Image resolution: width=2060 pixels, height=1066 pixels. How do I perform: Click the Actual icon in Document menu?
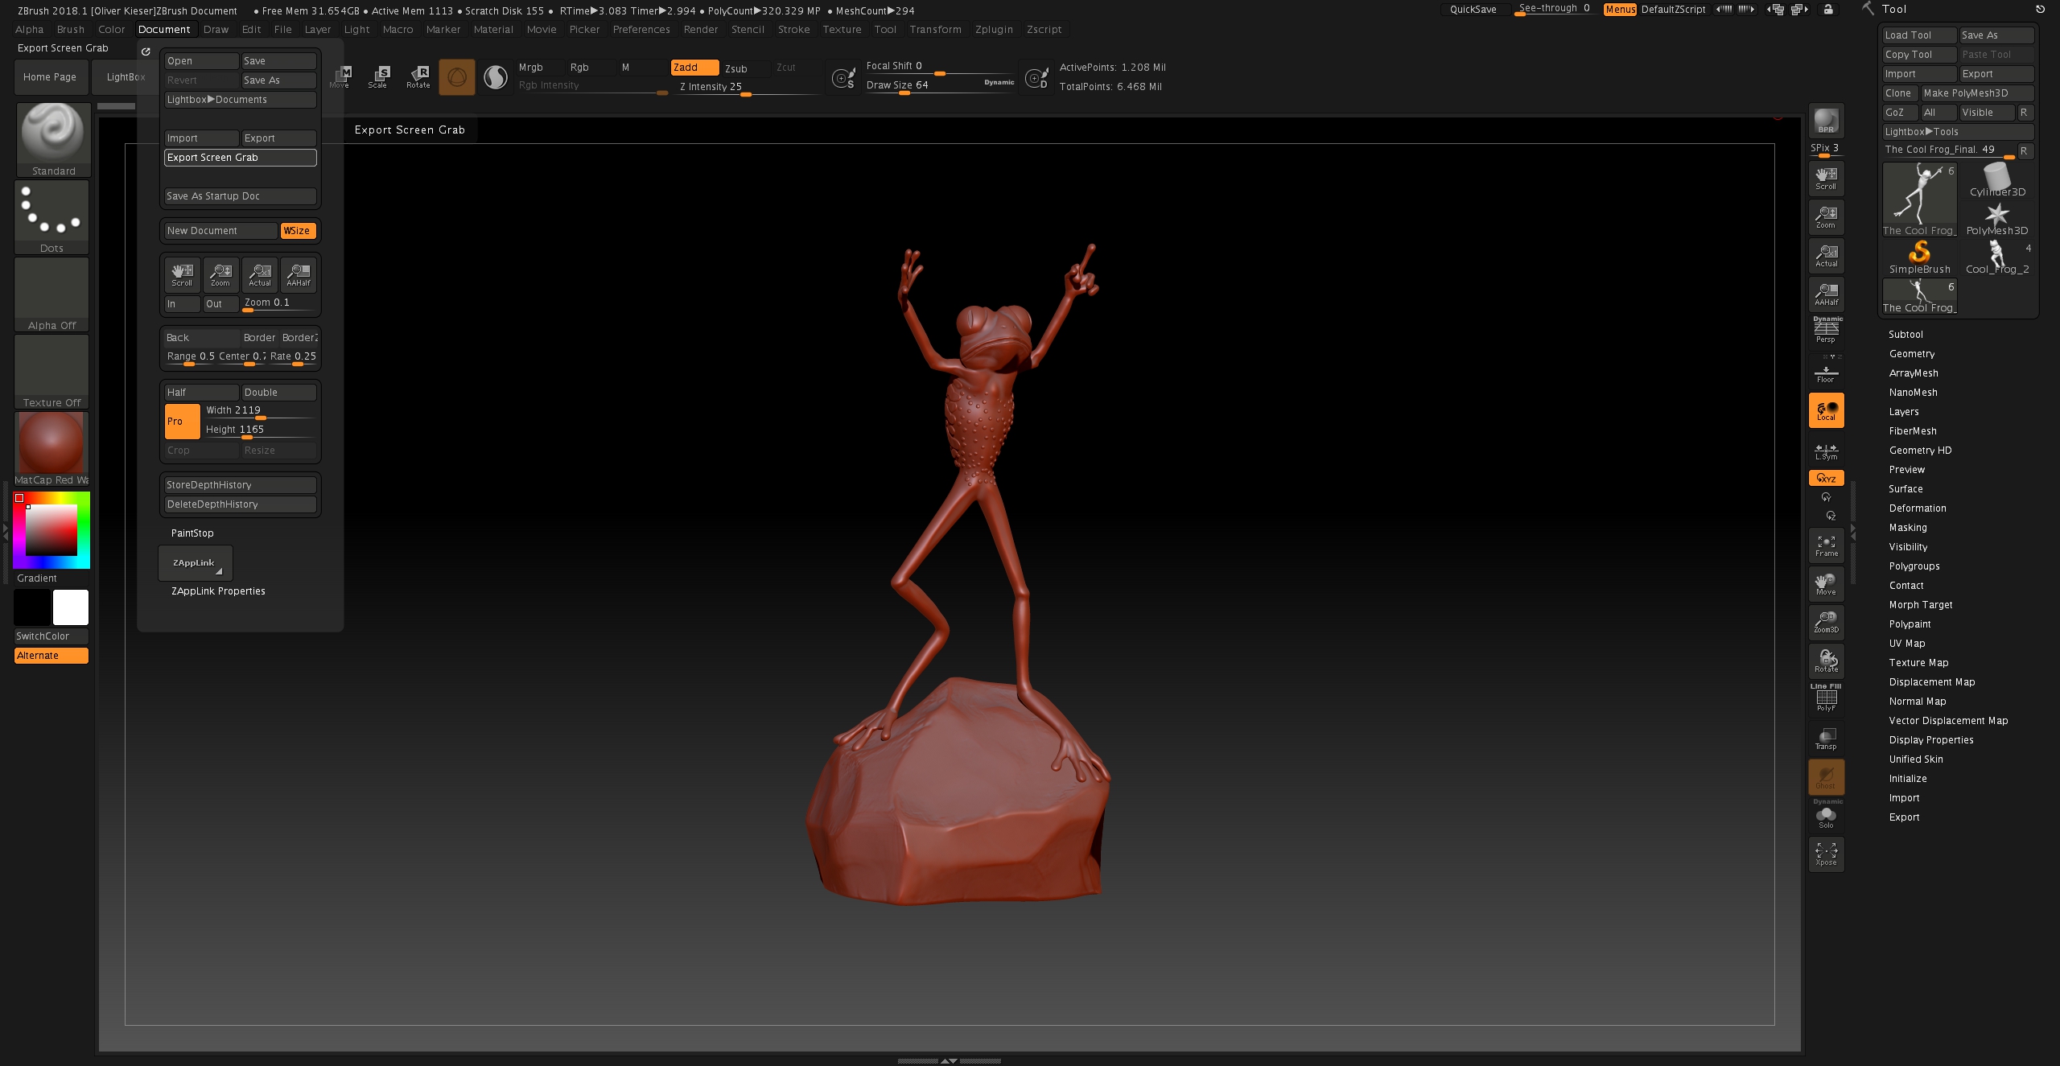259,275
